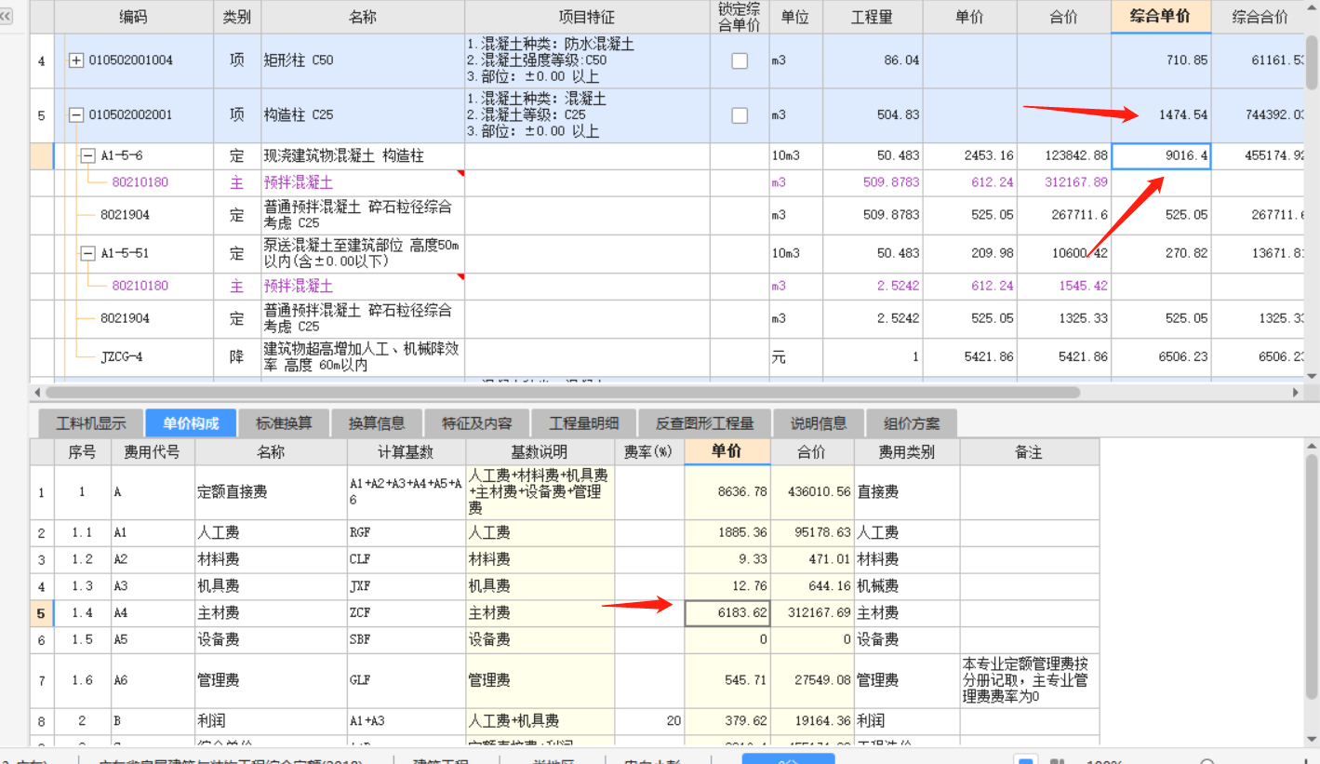Switch to the 说明信息 tab
This screenshot has height=764, width=1320.
[x=819, y=423]
